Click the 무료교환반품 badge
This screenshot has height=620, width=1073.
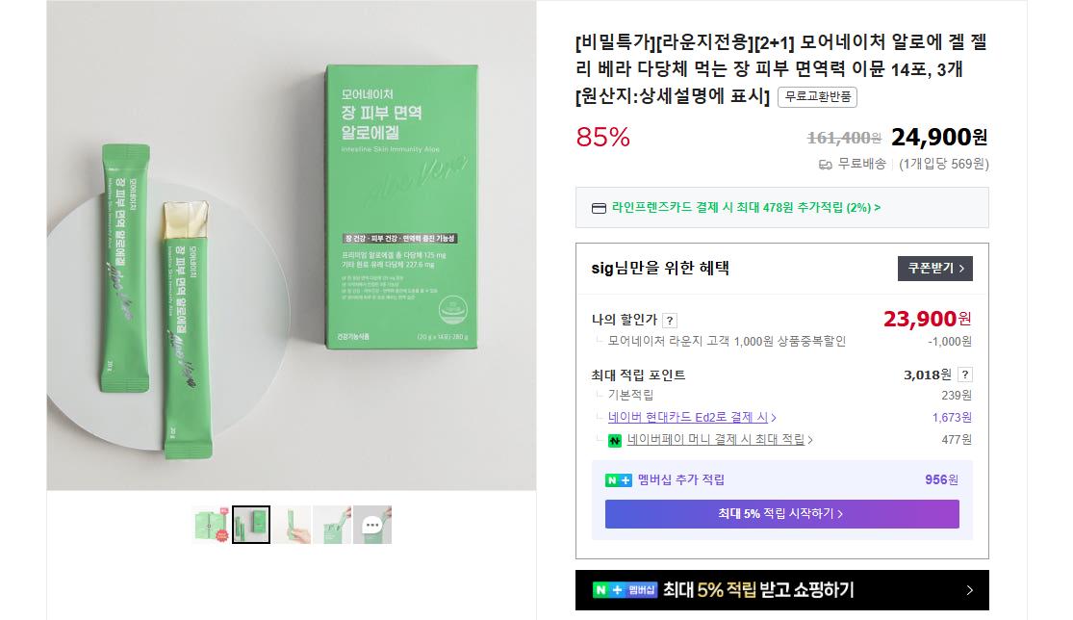(817, 96)
